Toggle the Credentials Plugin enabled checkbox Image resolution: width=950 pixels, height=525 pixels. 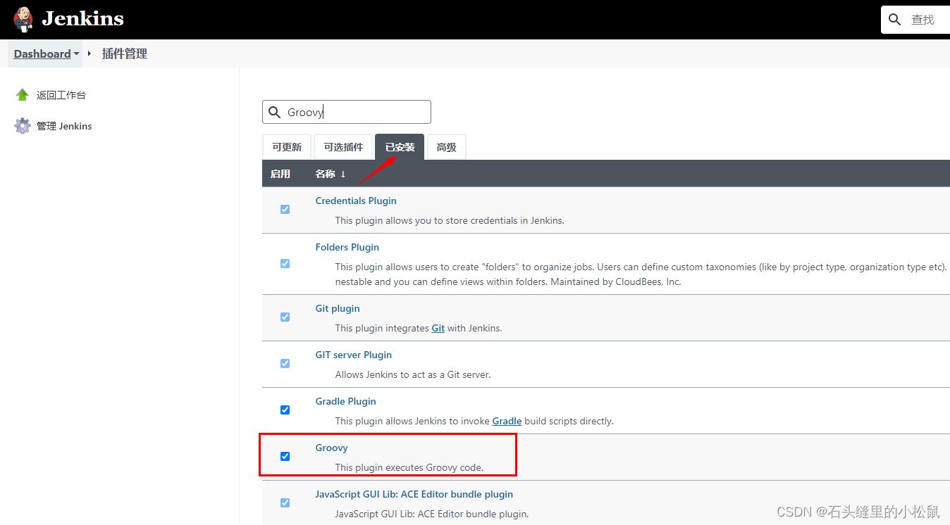285,209
